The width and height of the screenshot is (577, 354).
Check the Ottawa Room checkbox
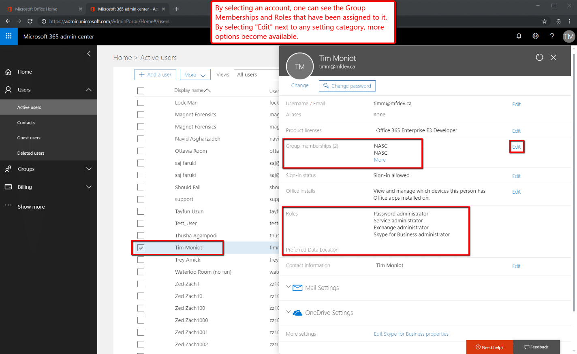pyautogui.click(x=141, y=151)
